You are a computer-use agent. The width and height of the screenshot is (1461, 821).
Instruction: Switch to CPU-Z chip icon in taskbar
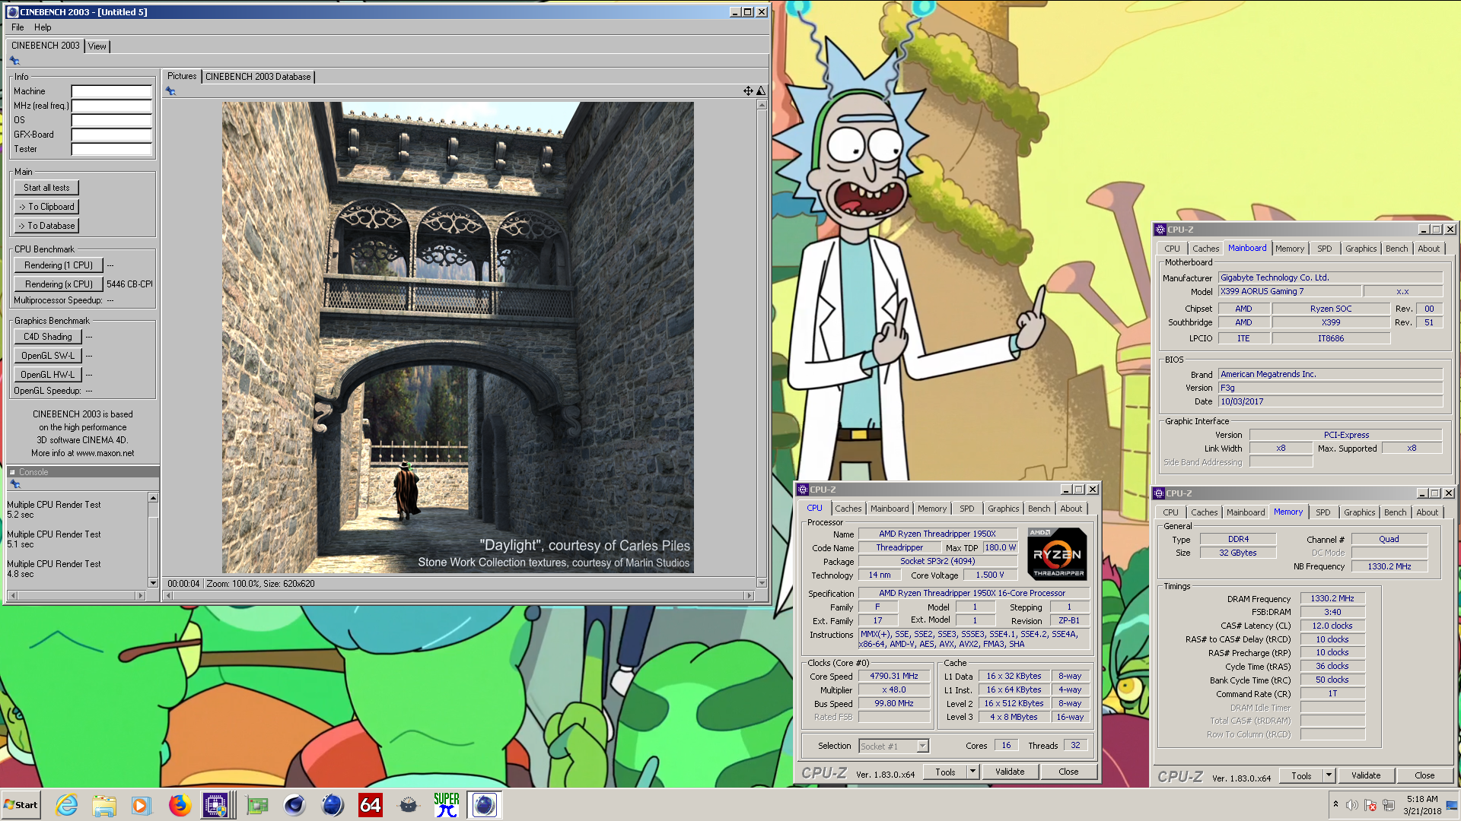pos(216,805)
